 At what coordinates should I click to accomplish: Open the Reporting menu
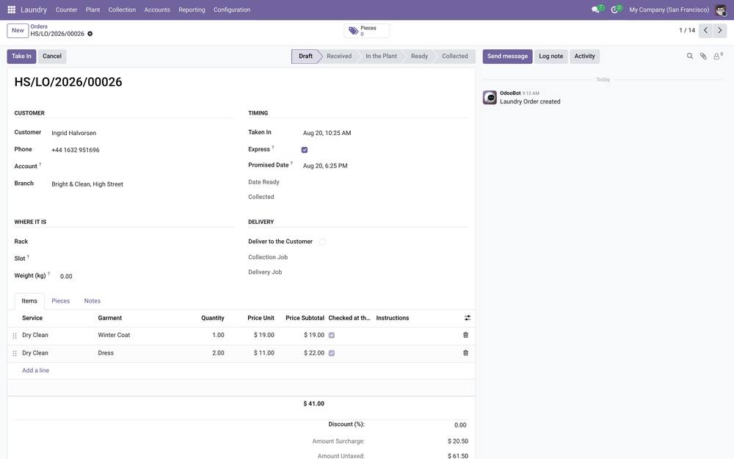[192, 10]
